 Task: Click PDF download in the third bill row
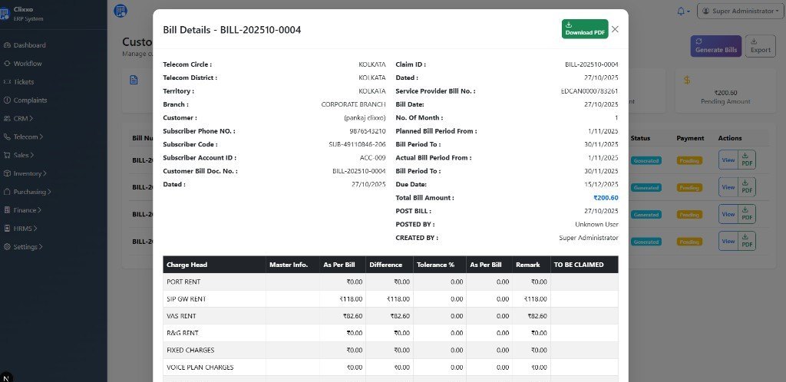tap(747, 214)
